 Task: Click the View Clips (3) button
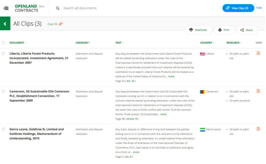pyautogui.click(x=238, y=8)
